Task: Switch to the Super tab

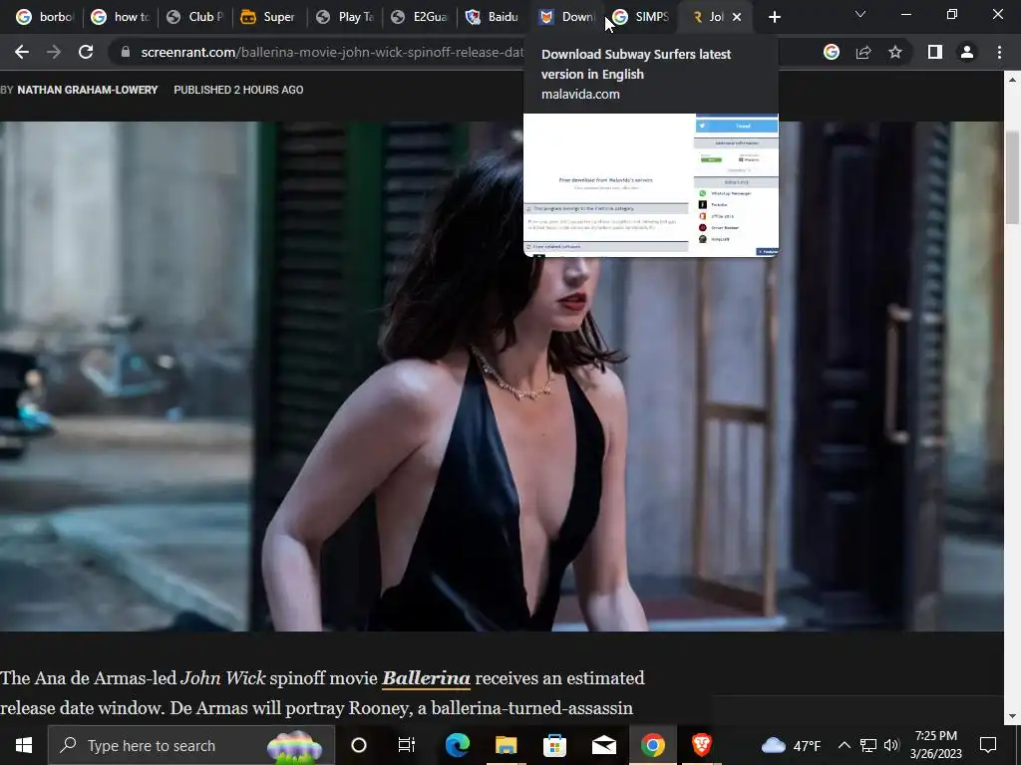Action: (269, 17)
